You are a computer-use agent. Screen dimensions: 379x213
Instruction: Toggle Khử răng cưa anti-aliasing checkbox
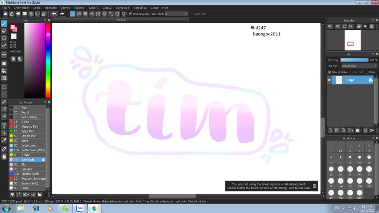131,14
